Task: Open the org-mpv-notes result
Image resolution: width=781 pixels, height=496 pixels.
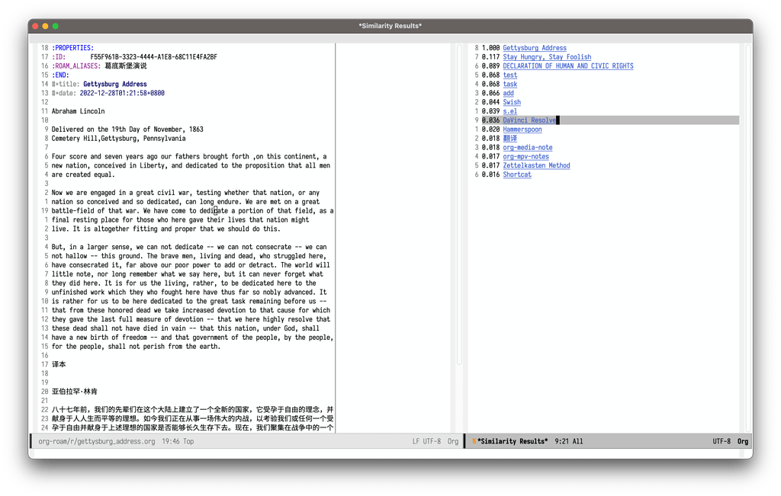Action: pyautogui.click(x=528, y=156)
